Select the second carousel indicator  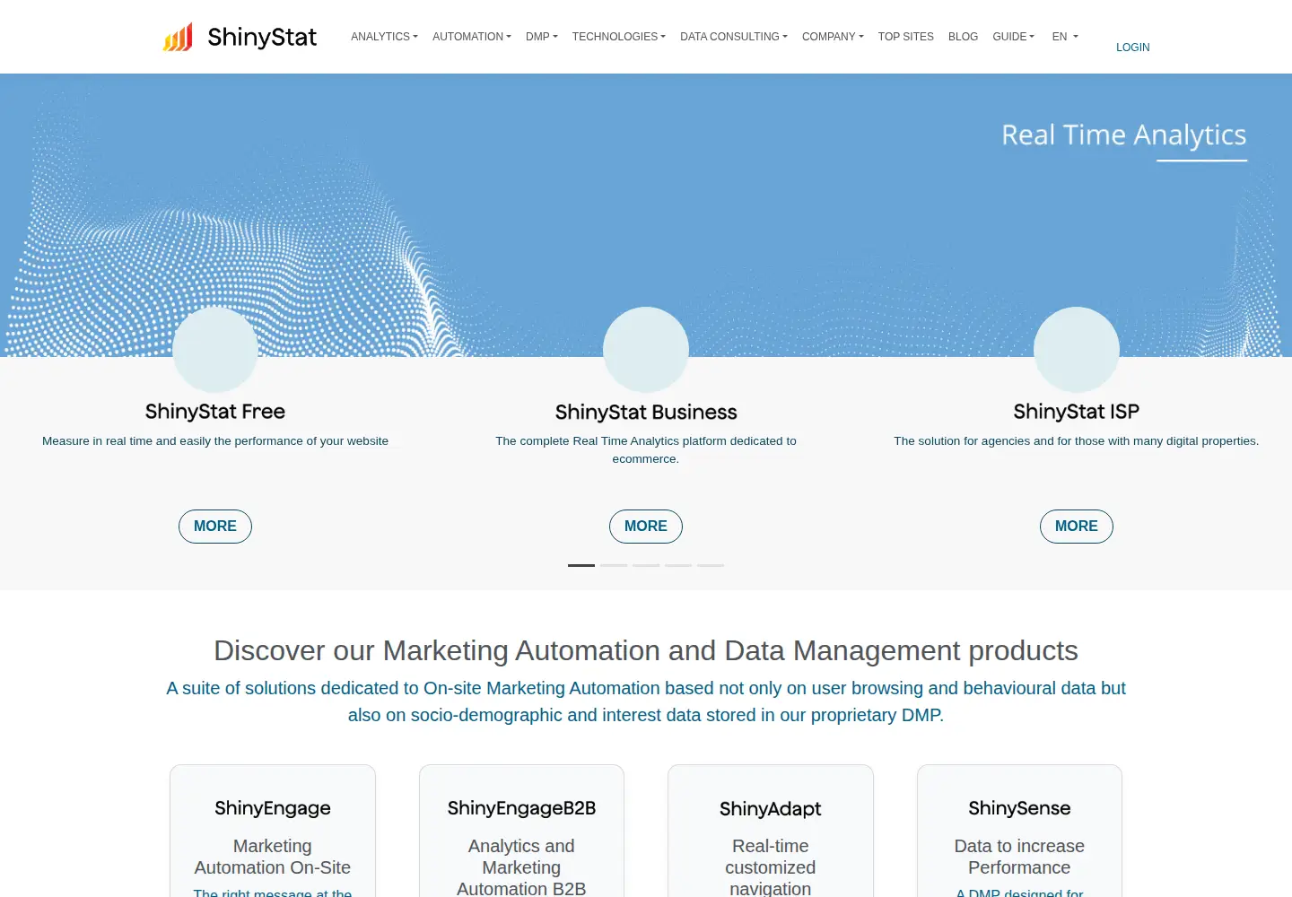[614, 565]
